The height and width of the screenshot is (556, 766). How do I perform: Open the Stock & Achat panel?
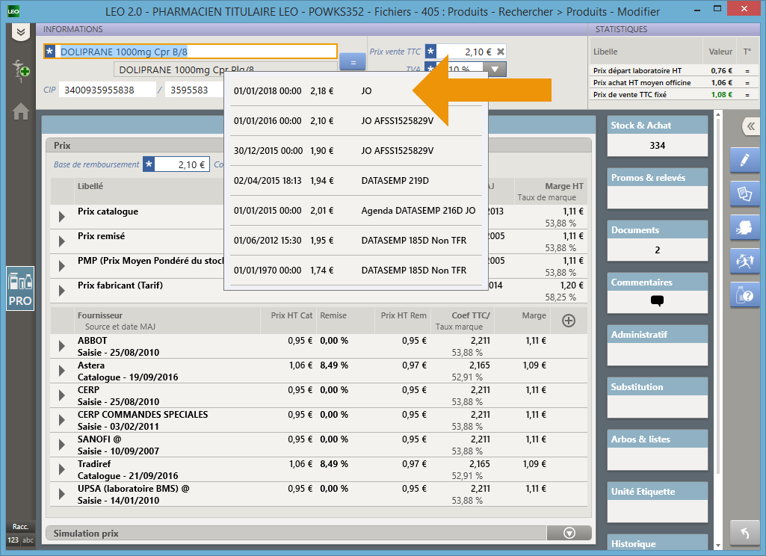point(657,136)
